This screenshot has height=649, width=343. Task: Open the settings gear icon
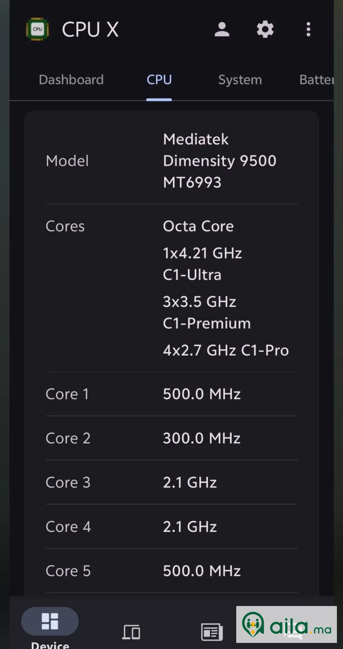(265, 29)
